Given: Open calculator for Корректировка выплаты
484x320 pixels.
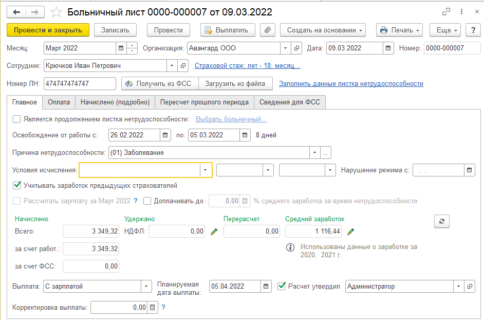Looking at the screenshot, I should click(153, 307).
